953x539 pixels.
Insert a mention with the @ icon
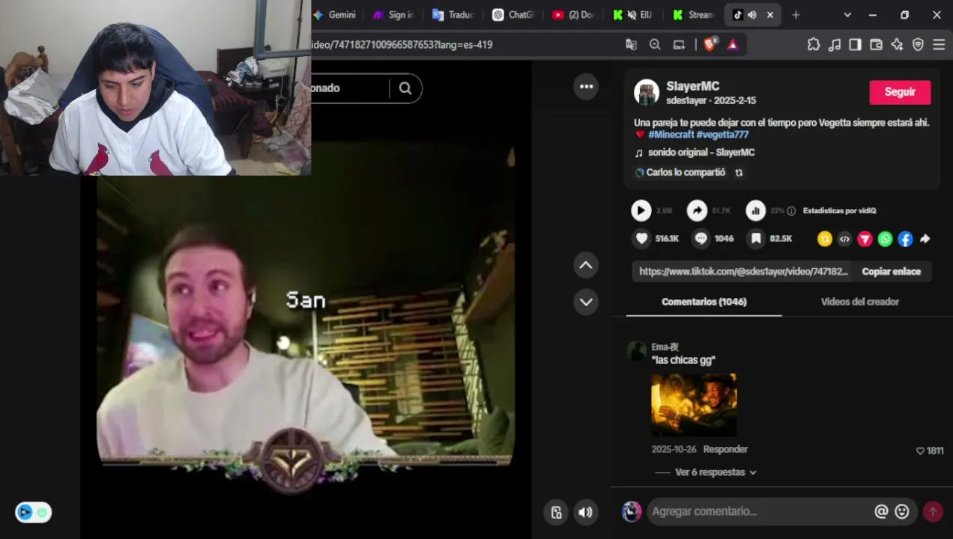(881, 511)
